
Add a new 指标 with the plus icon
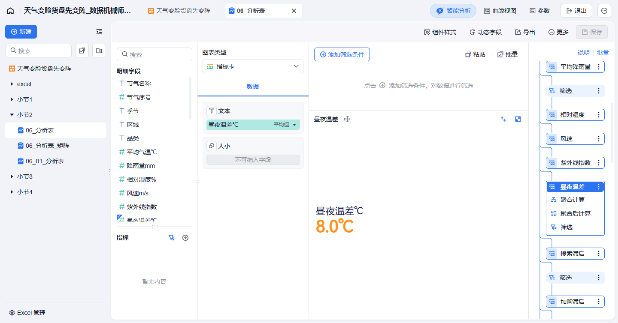(185, 238)
